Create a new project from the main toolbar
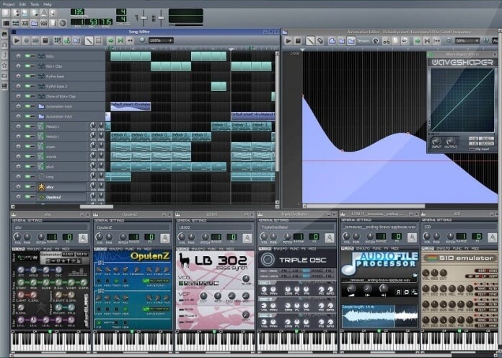Image resolution: width=502 pixels, height=358 pixels. [x=6, y=13]
